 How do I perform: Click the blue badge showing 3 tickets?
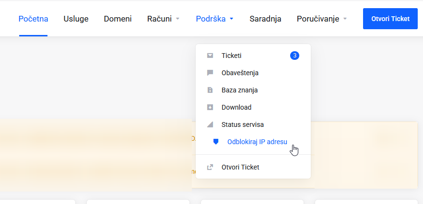[294, 56]
